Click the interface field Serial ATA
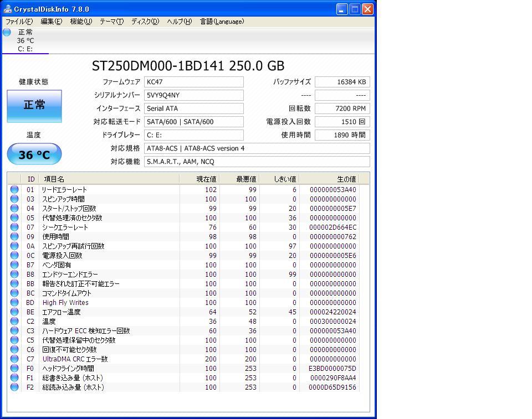The image size is (532, 419). [194, 108]
